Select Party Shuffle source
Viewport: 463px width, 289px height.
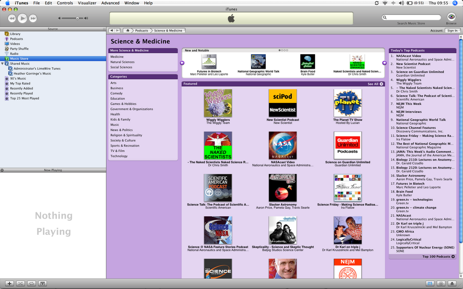click(x=19, y=49)
